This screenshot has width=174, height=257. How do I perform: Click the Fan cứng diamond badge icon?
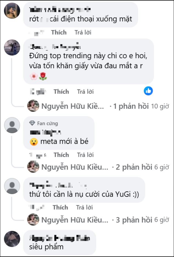pos(32,123)
